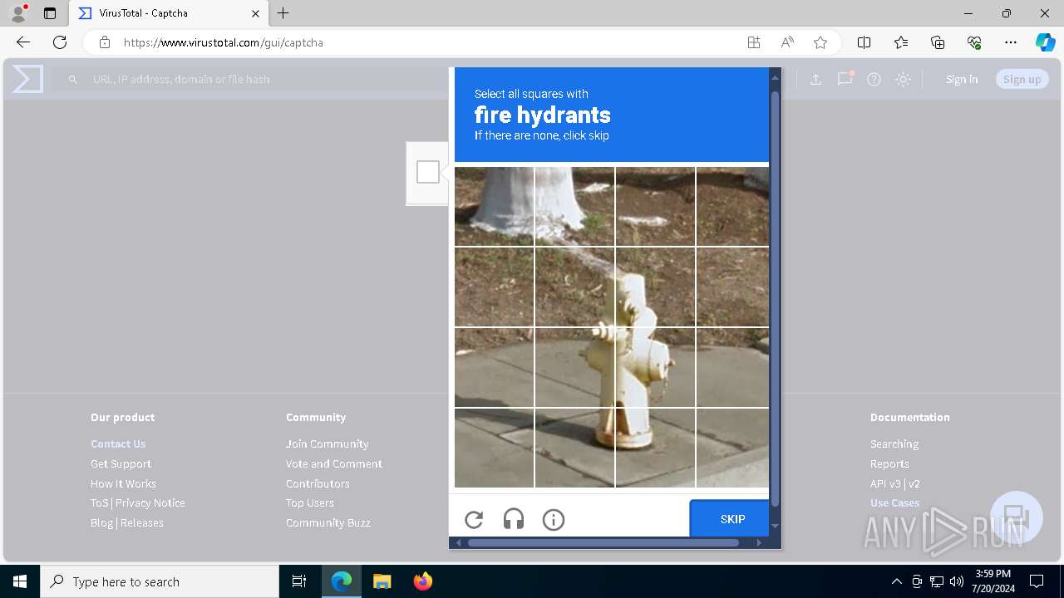Screen dimensions: 1064x598
Task: Open the Reports documentation link
Action: [889, 463]
